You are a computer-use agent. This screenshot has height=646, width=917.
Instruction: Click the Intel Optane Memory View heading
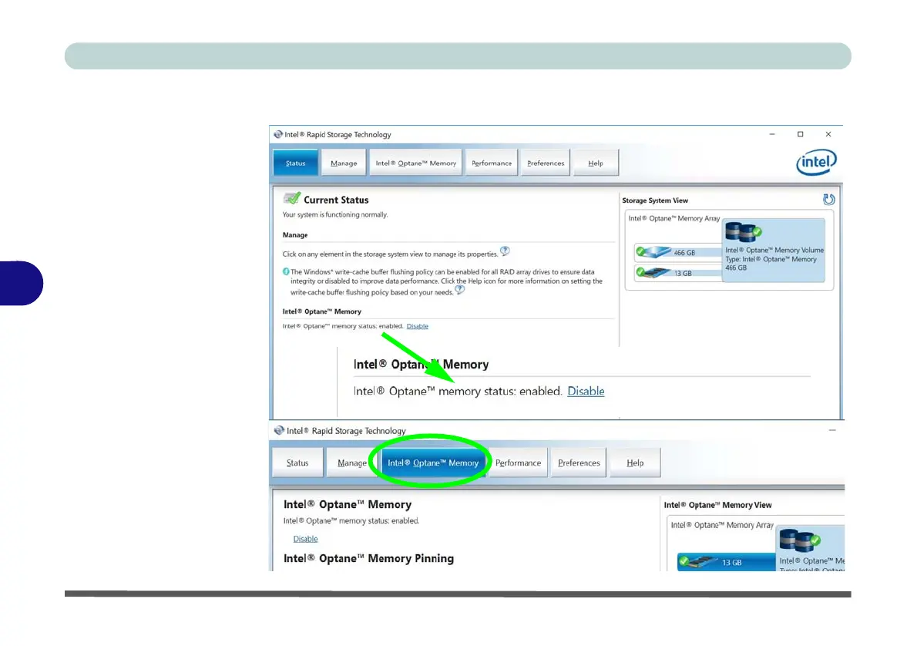click(x=717, y=505)
